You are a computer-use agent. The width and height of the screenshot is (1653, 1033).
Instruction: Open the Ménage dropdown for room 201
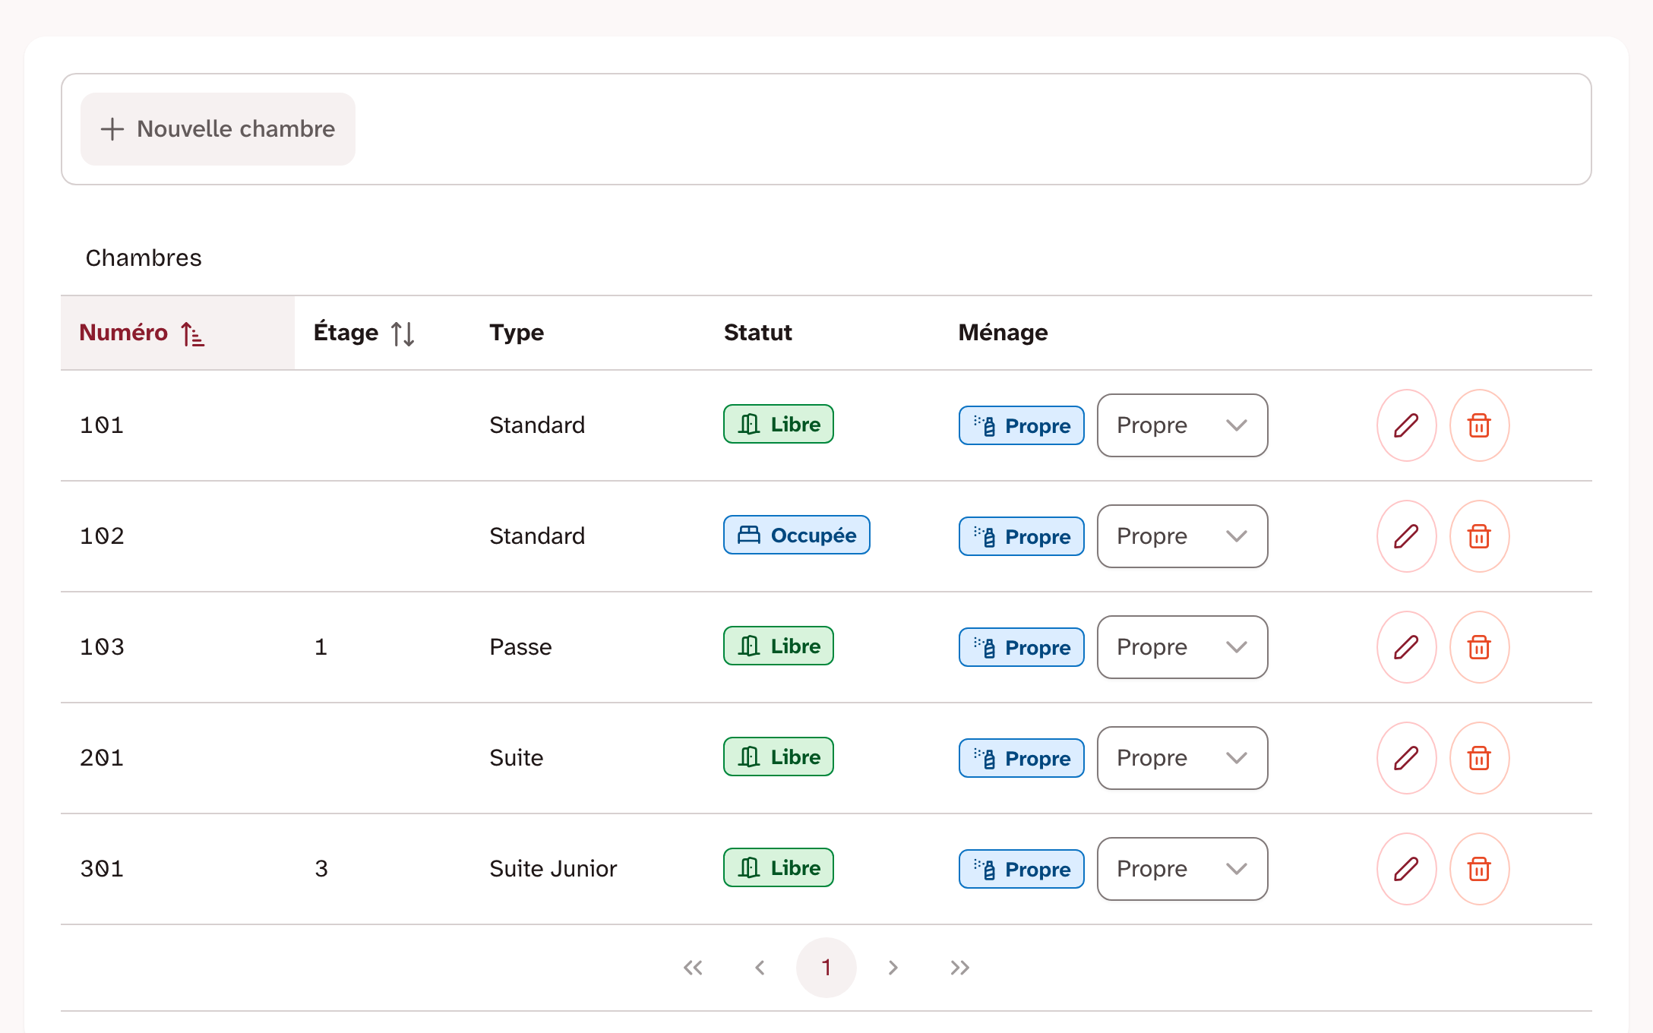(1183, 758)
